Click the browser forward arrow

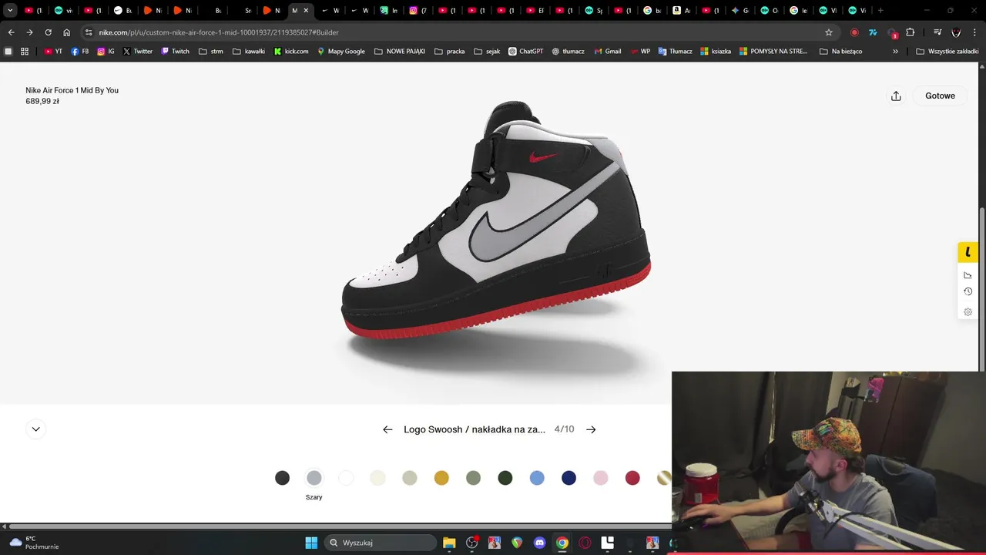click(29, 32)
